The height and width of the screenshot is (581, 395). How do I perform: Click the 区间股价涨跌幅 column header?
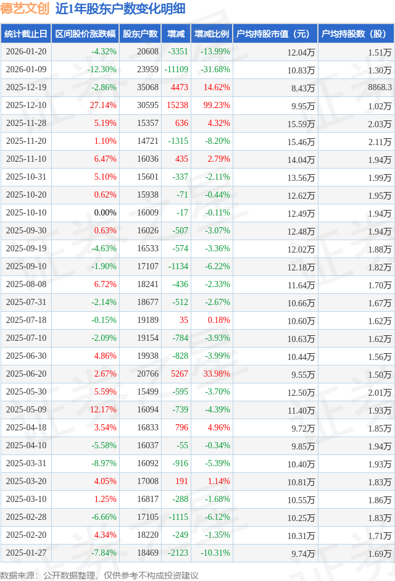[x=85, y=35]
